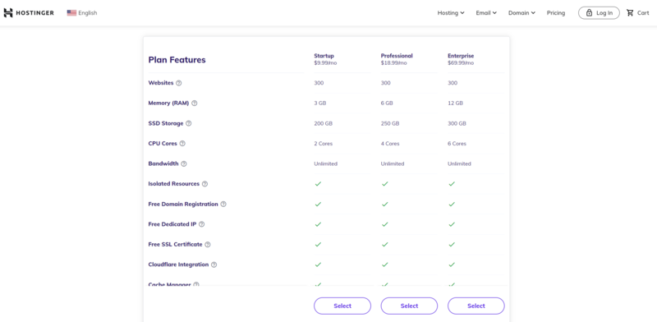657x322 pixels.
Task: Open the English language selector
Action: coord(82,13)
